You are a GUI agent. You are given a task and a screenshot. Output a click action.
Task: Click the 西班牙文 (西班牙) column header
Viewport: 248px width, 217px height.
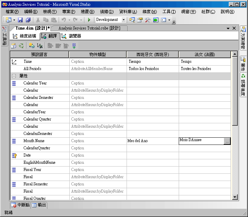tap(153, 55)
